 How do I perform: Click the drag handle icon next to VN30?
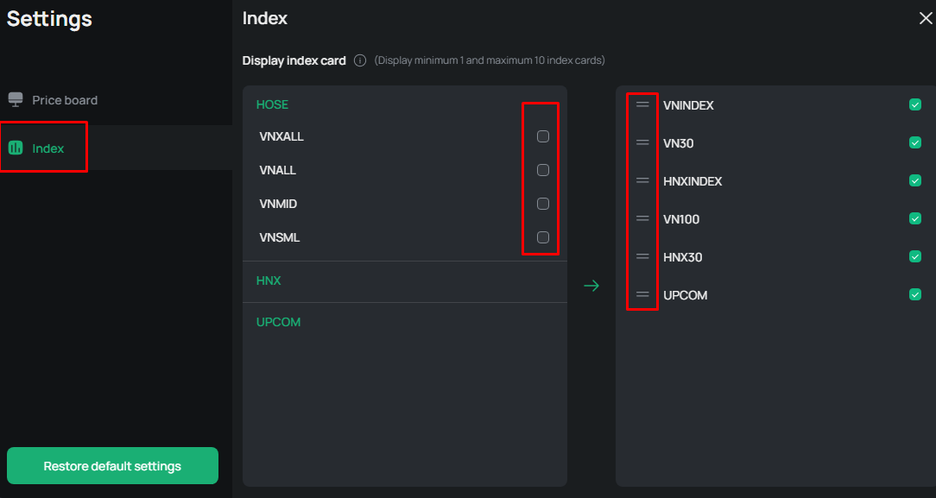click(x=642, y=142)
